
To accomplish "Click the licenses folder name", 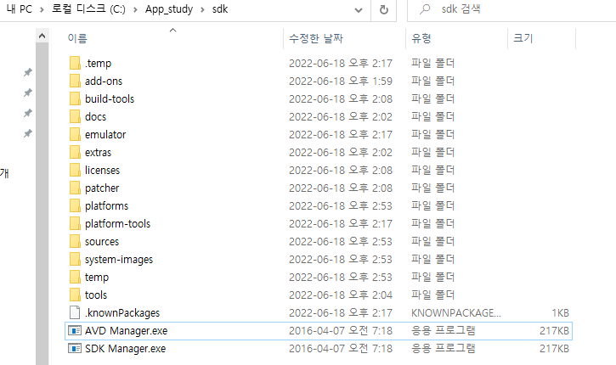I will [x=102, y=171].
